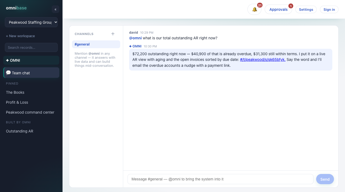Click the BUILT BY OMNI section label
Viewport: 345px width, 192px height.
click(x=18, y=122)
